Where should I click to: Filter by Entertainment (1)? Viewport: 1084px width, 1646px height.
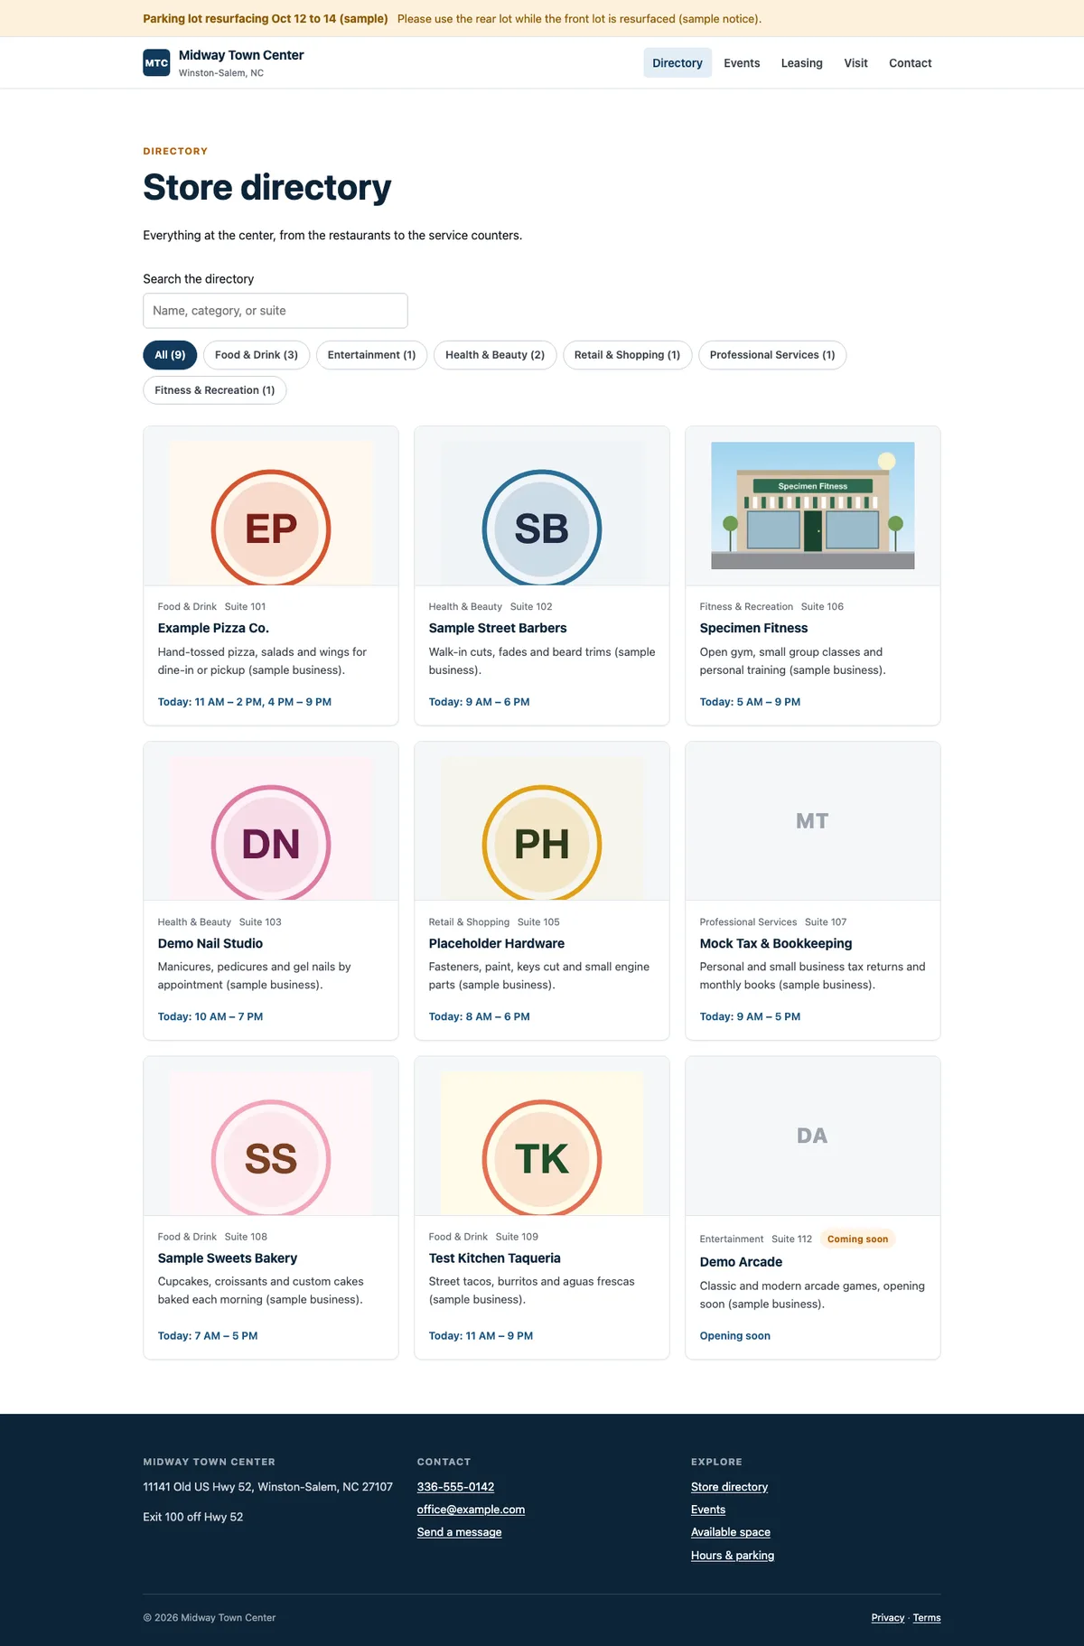click(371, 355)
